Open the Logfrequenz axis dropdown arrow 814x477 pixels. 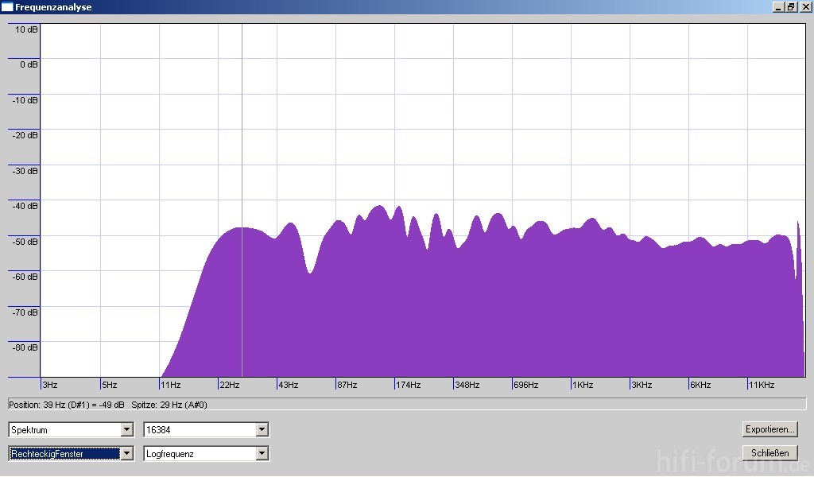[262, 454]
